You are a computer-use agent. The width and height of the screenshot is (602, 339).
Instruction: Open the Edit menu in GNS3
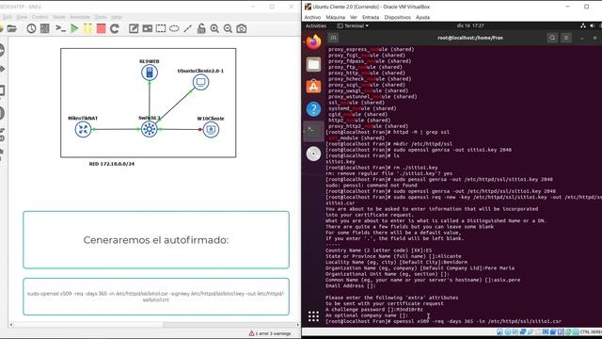(x=7, y=17)
